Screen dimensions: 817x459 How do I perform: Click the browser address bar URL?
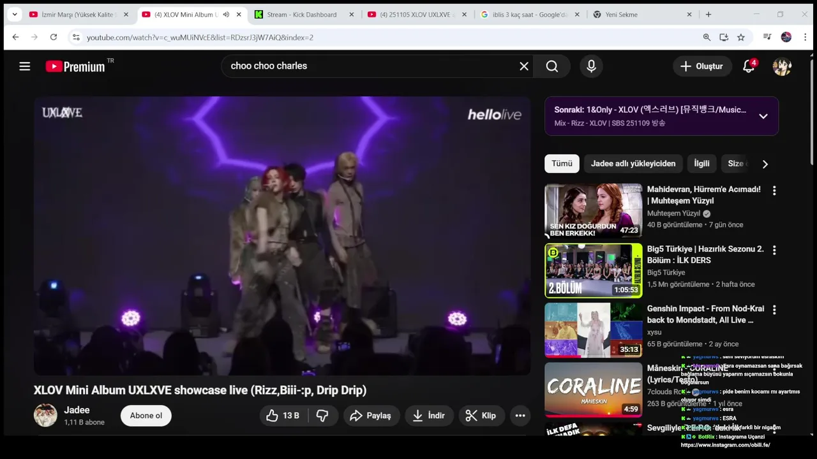(200, 38)
